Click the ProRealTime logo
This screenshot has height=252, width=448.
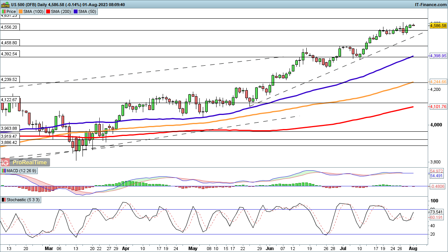point(30,163)
